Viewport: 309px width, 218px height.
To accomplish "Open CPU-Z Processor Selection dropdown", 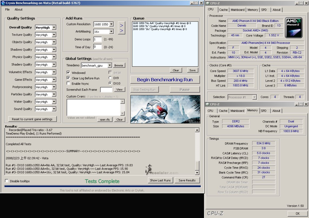I will coord(254,97).
